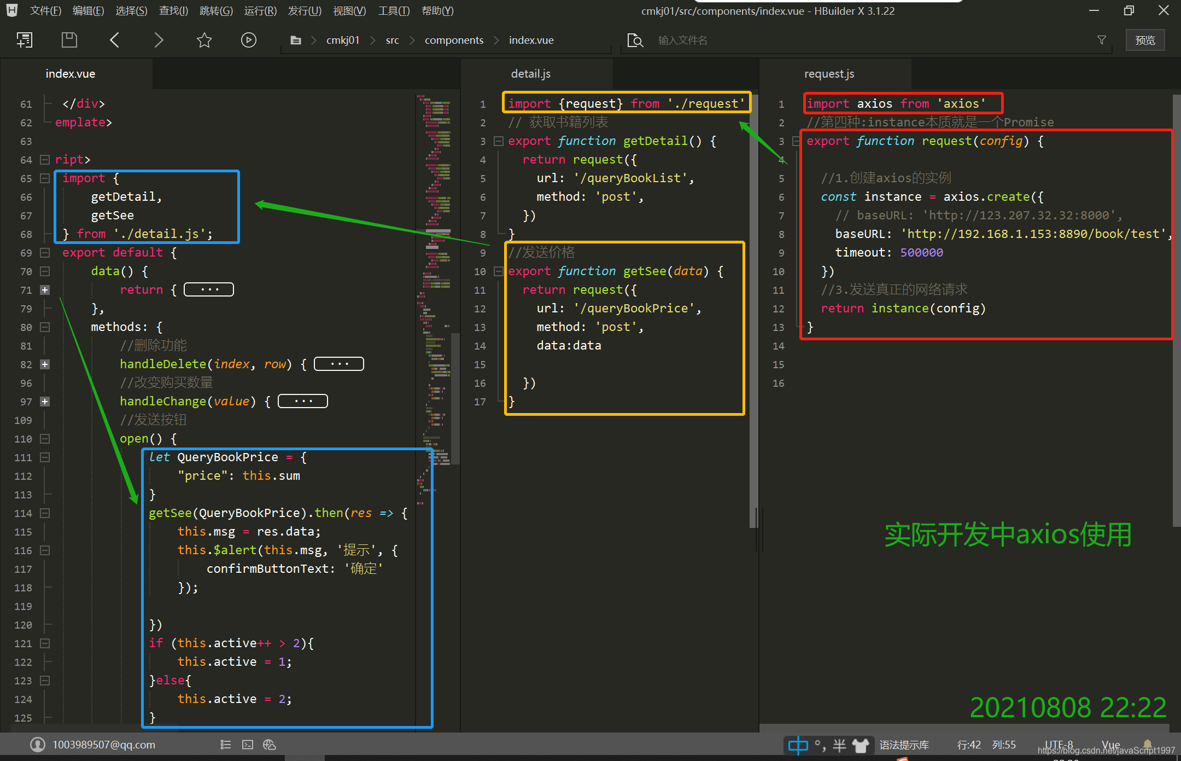This screenshot has width=1181, height=761.
Task: Click the Vue language mode indicator
Action: [1110, 745]
